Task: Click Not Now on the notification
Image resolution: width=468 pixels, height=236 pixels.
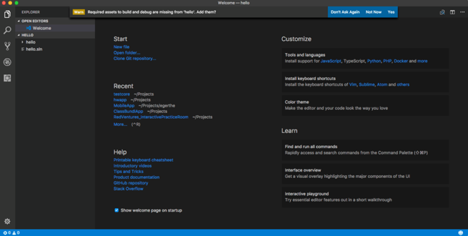Action: click(373, 12)
